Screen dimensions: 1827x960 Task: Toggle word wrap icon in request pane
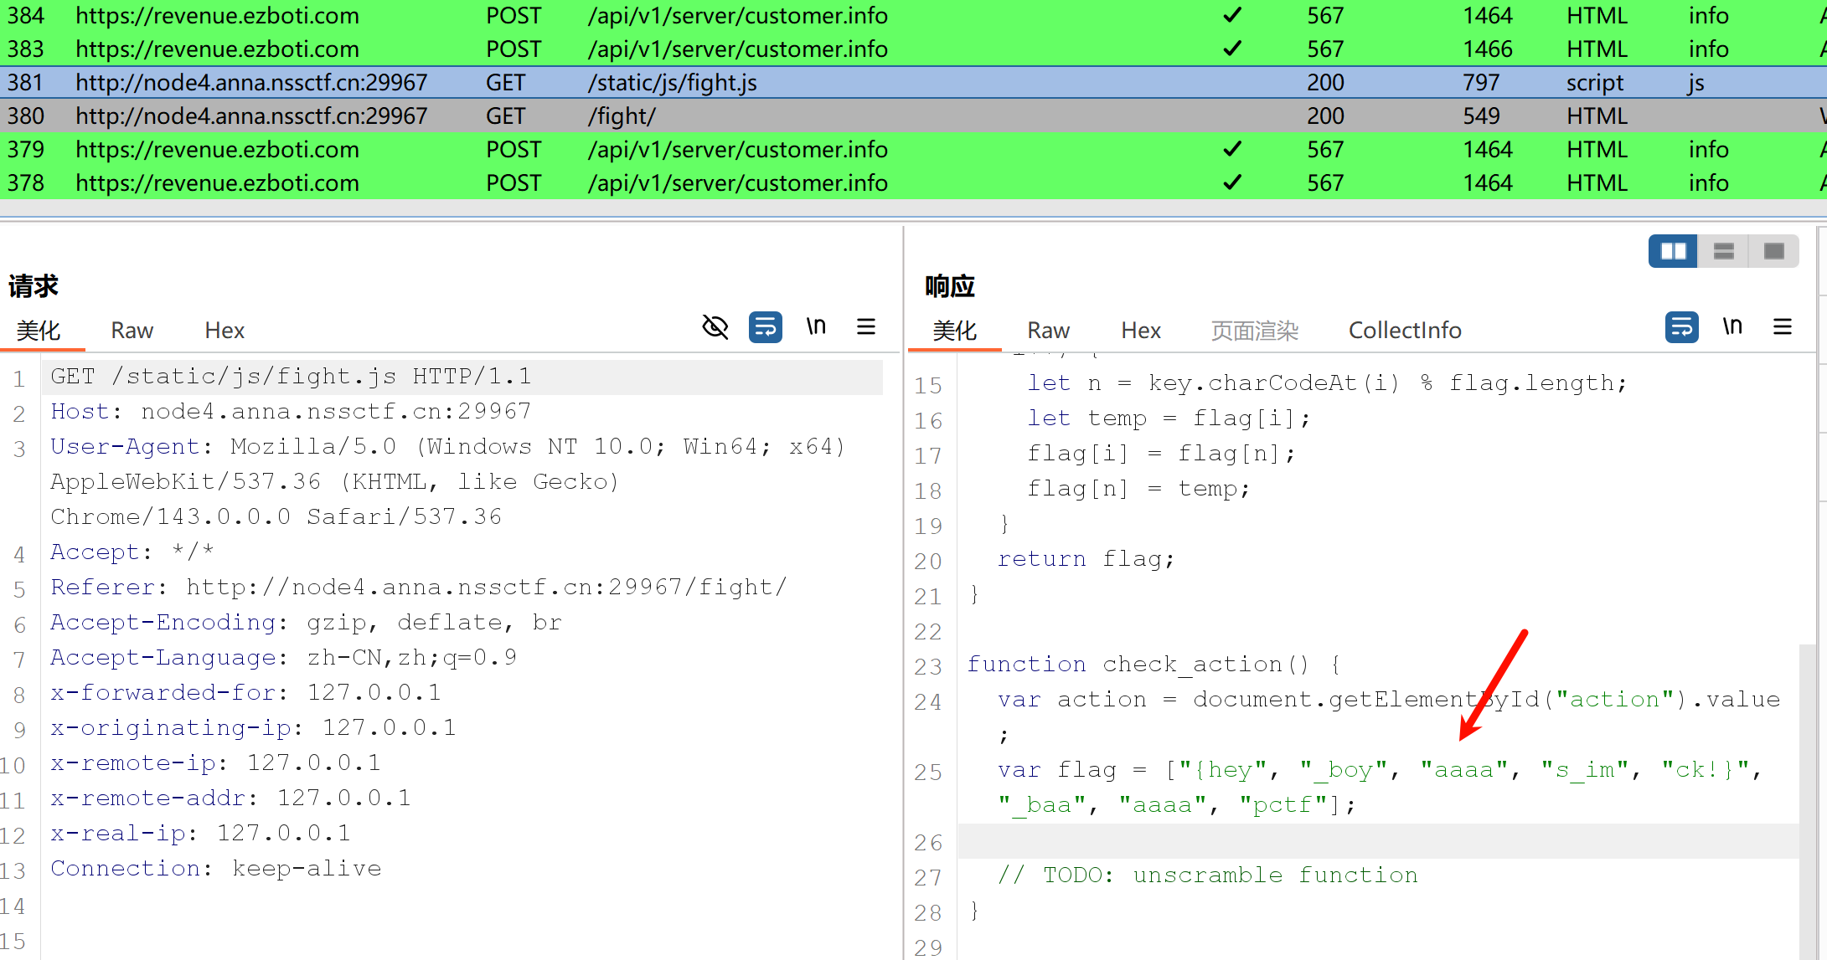coord(765,326)
